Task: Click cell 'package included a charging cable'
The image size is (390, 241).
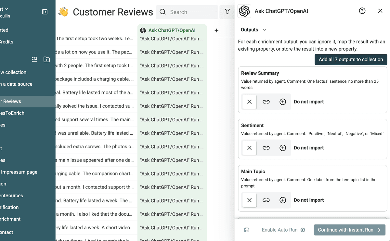Action: 97,79
